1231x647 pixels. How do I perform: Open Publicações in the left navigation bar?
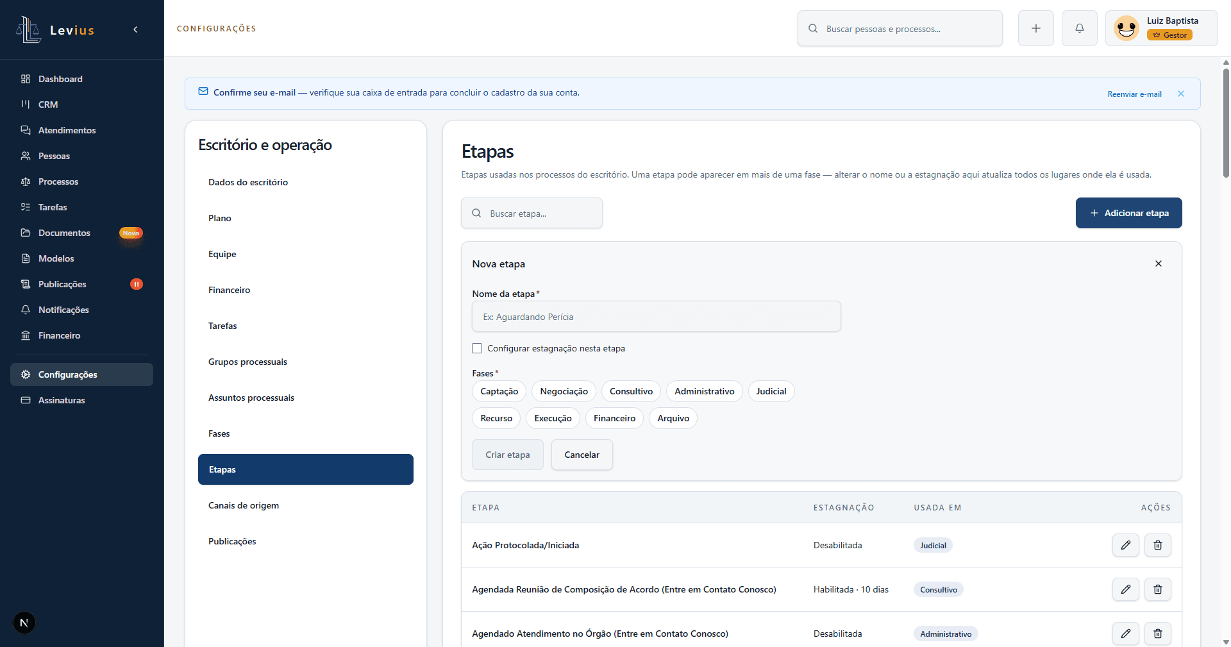(x=81, y=284)
